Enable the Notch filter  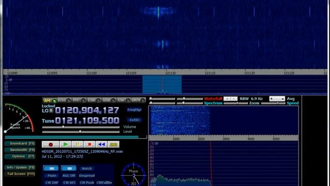tap(87, 168)
